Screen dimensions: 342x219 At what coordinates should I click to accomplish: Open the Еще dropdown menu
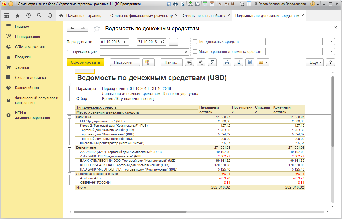point(314,62)
